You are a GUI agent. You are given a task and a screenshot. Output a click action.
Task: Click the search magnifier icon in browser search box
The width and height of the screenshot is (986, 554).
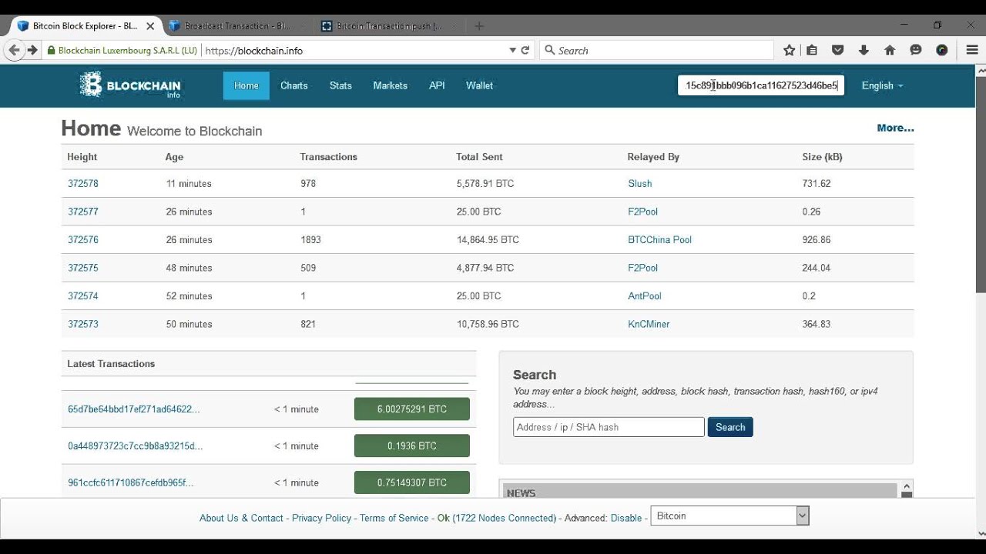tap(549, 50)
